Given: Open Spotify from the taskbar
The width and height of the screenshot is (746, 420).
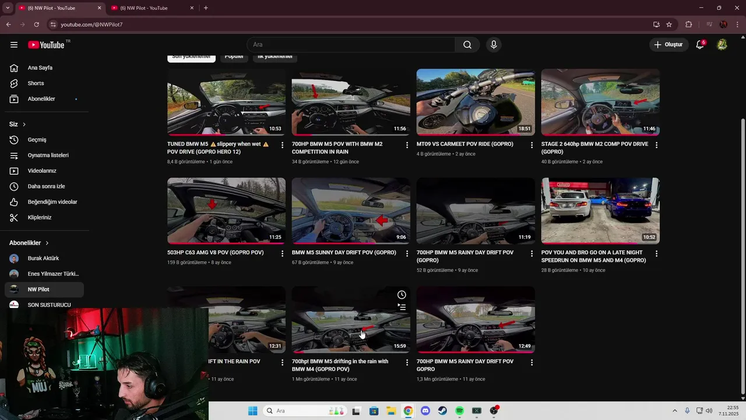Looking at the screenshot, I should pos(459,411).
